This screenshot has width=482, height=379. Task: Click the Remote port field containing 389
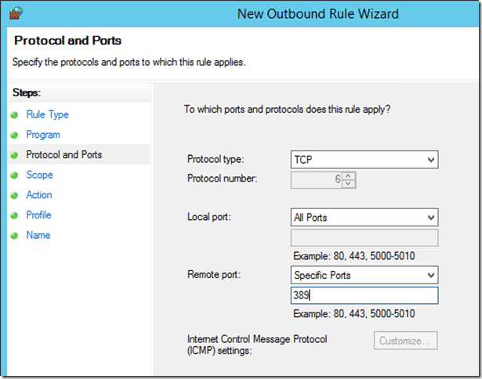364,295
